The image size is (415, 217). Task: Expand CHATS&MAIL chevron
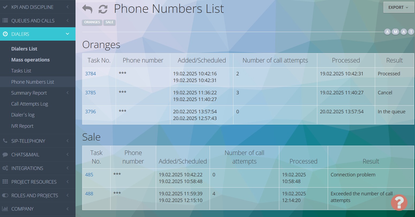pyautogui.click(x=68, y=154)
